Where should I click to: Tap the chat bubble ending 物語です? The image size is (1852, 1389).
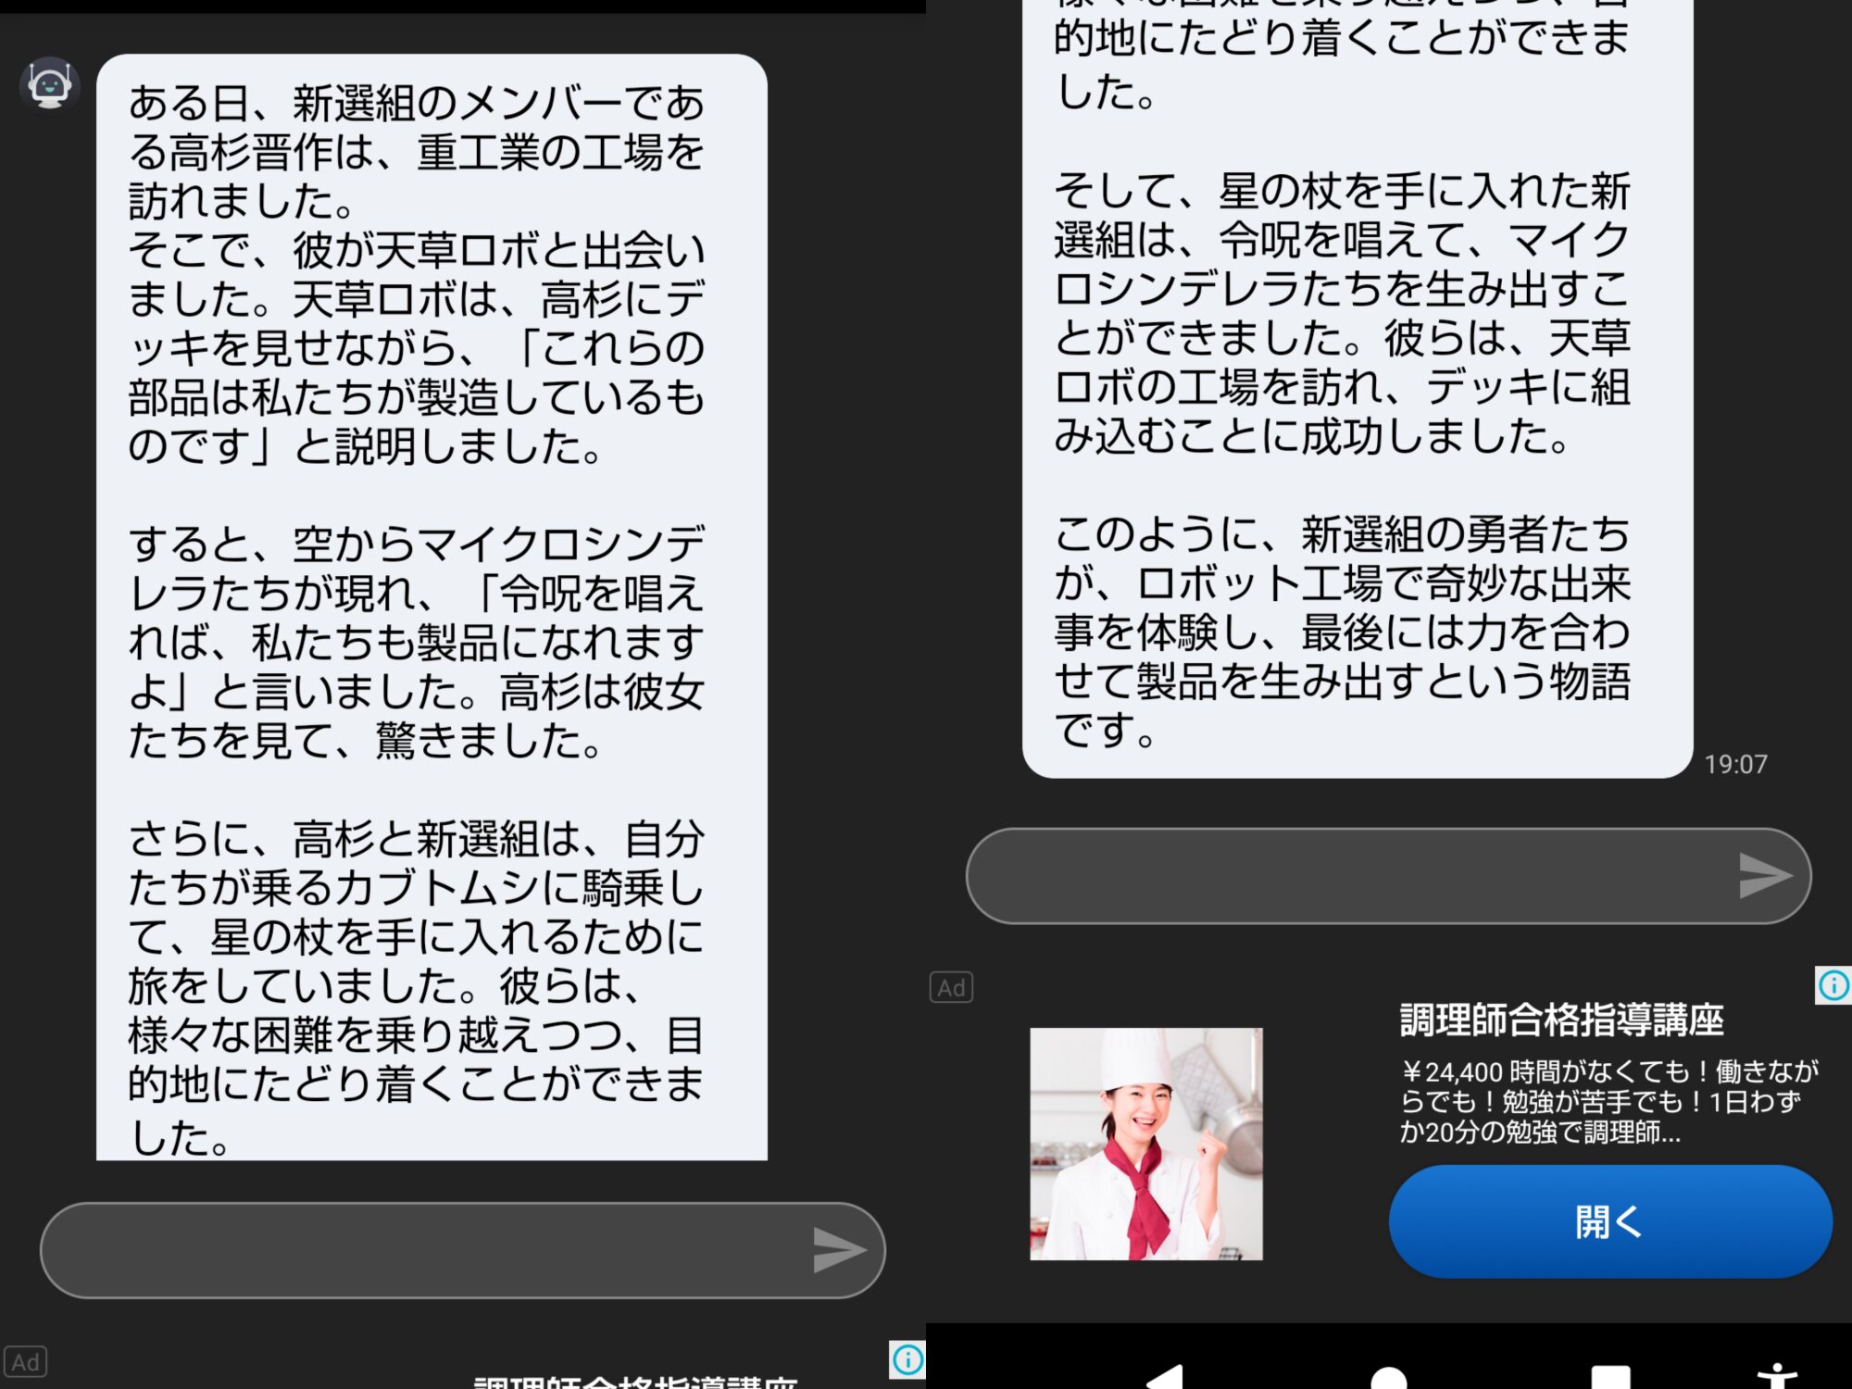(1357, 389)
